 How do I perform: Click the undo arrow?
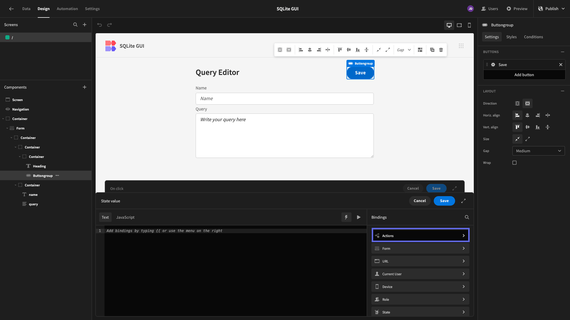coord(100,25)
